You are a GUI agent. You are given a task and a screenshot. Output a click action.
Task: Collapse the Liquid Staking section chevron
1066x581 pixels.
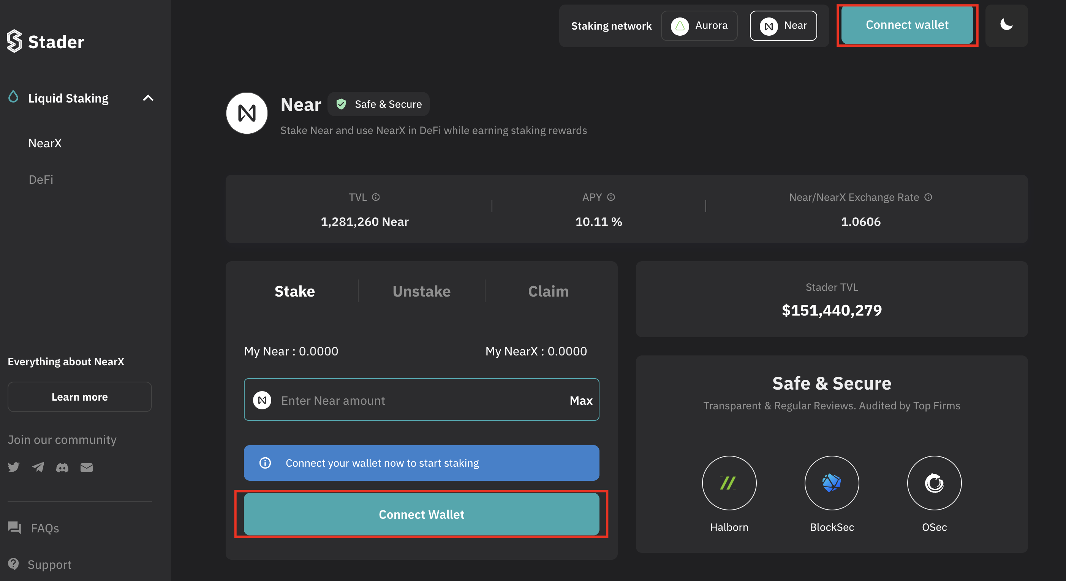tap(148, 98)
